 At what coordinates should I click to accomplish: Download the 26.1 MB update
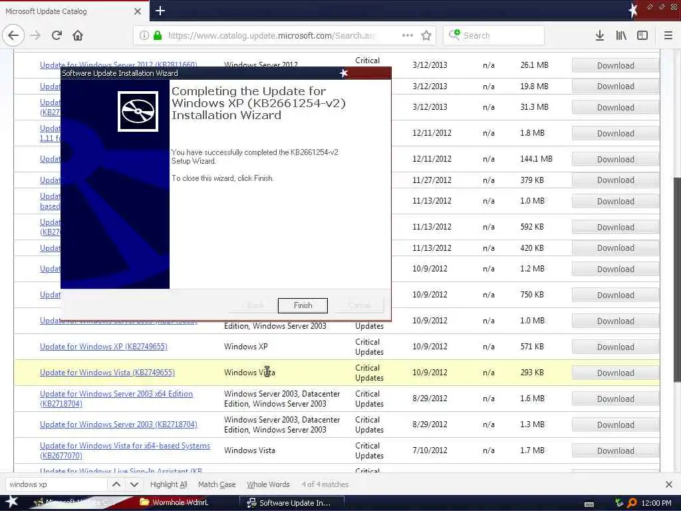click(615, 65)
